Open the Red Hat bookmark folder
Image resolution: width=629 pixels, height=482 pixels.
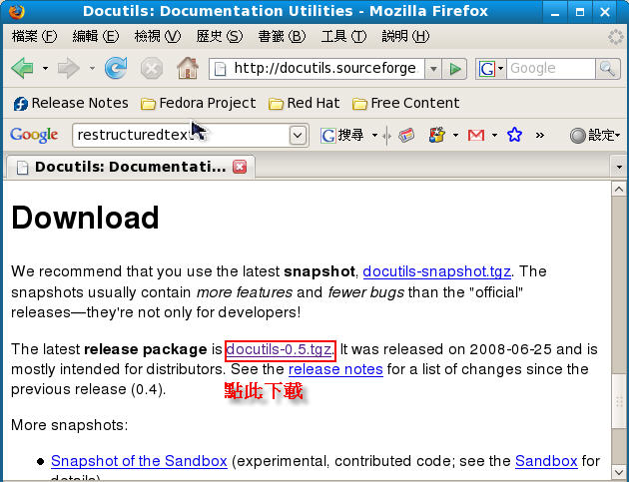pos(305,103)
